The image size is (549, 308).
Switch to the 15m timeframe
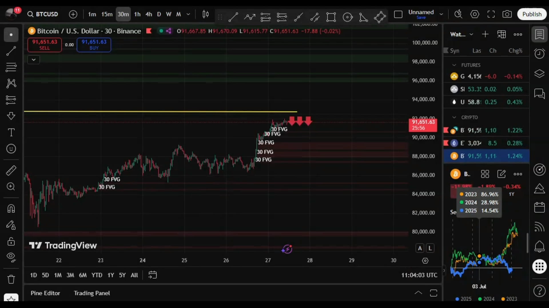pyautogui.click(x=107, y=14)
